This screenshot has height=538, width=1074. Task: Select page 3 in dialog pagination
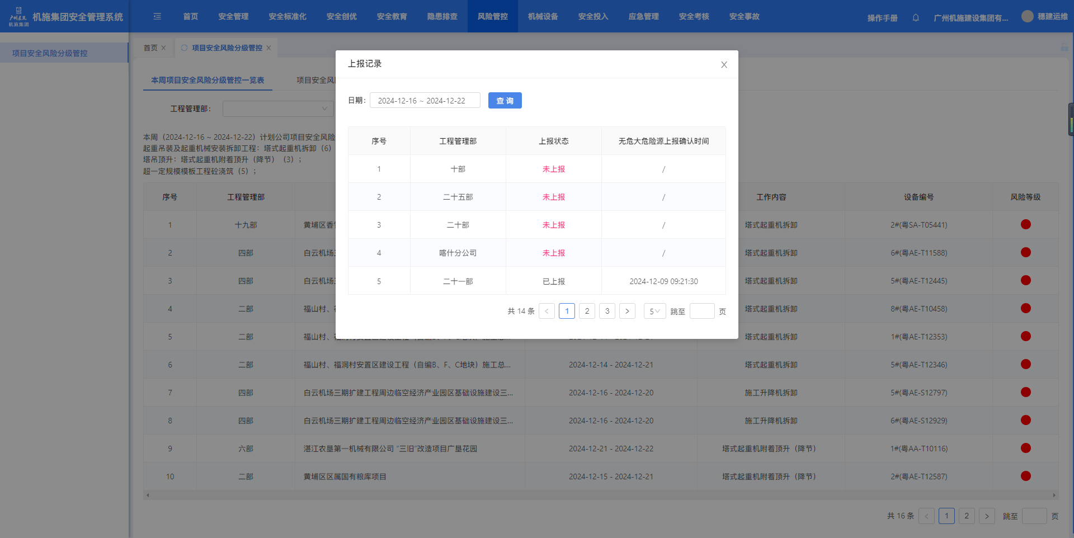click(x=607, y=312)
